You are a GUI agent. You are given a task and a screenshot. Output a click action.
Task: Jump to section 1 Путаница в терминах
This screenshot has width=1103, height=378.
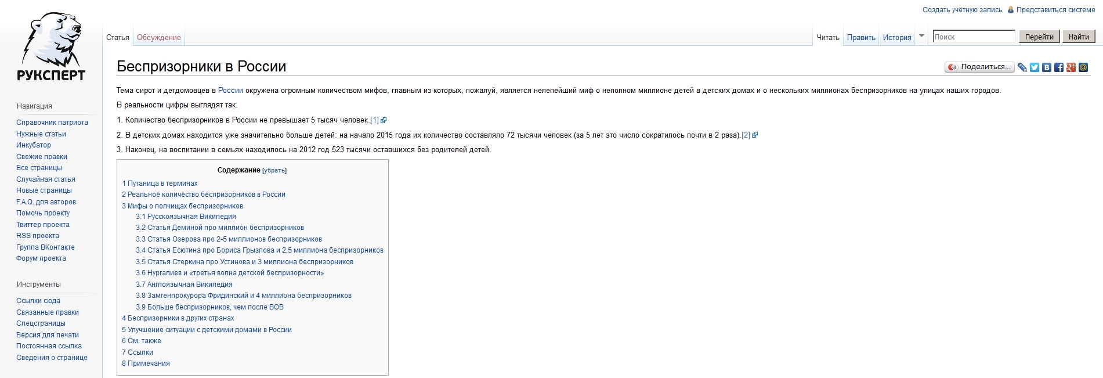click(x=160, y=183)
